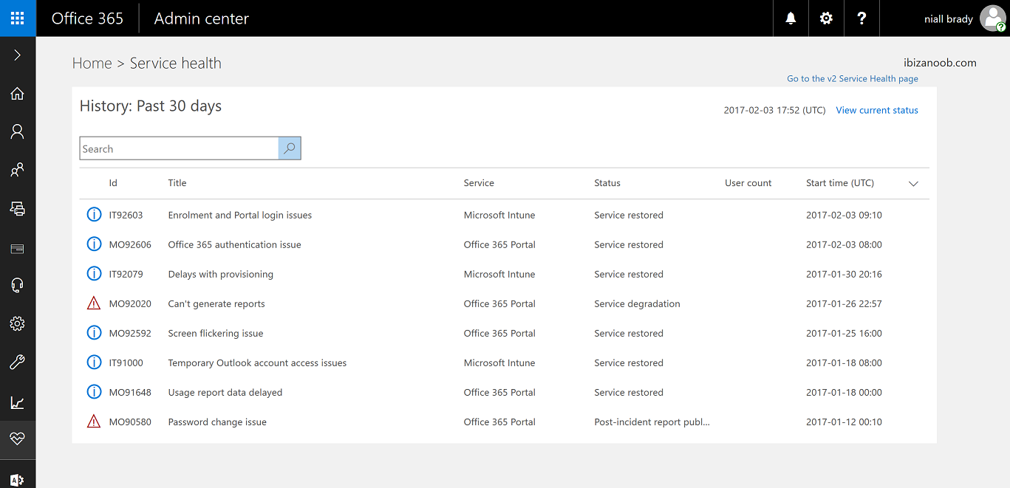
Task: Sort by the Id column header
Action: coord(113,183)
